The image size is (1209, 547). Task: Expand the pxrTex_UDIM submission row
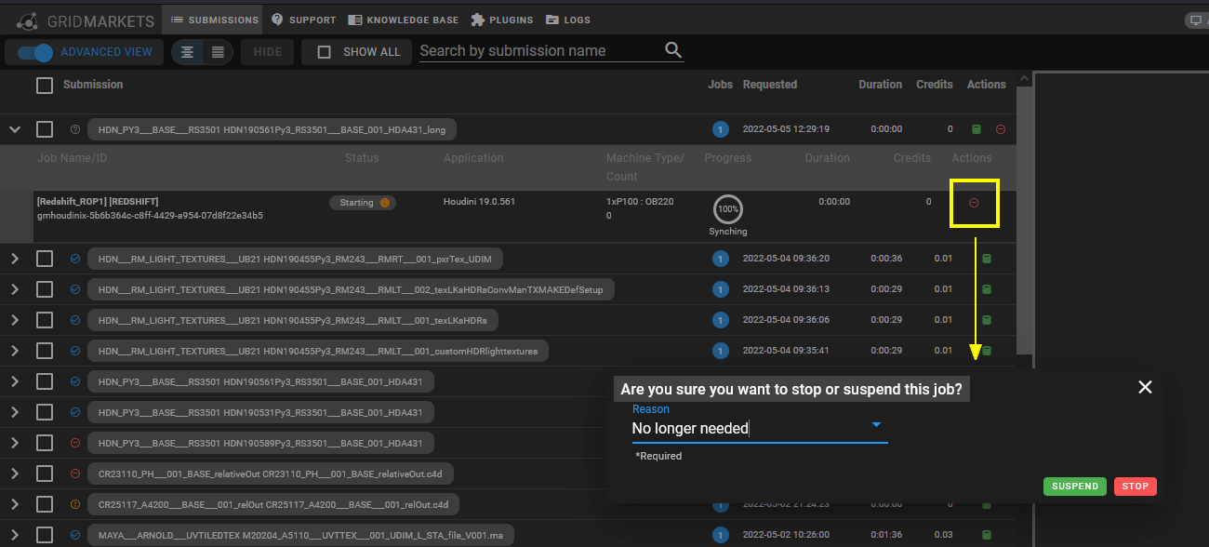(x=15, y=259)
